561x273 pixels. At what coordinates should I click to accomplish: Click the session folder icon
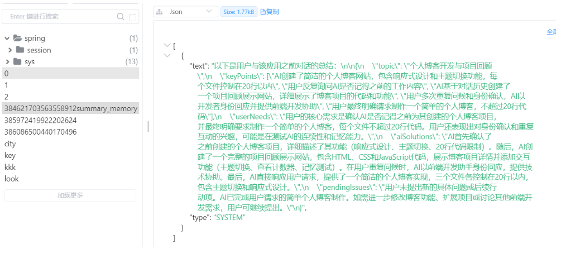(20, 50)
